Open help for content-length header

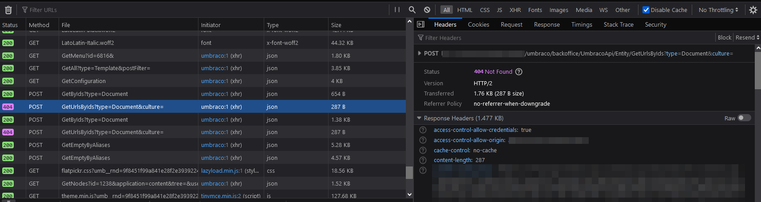click(423, 160)
